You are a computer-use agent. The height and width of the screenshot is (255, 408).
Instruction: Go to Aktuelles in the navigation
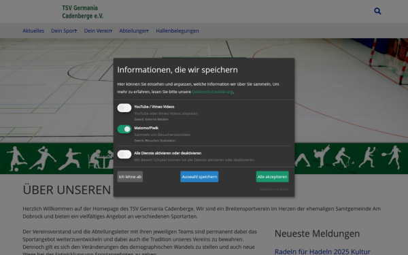33,31
